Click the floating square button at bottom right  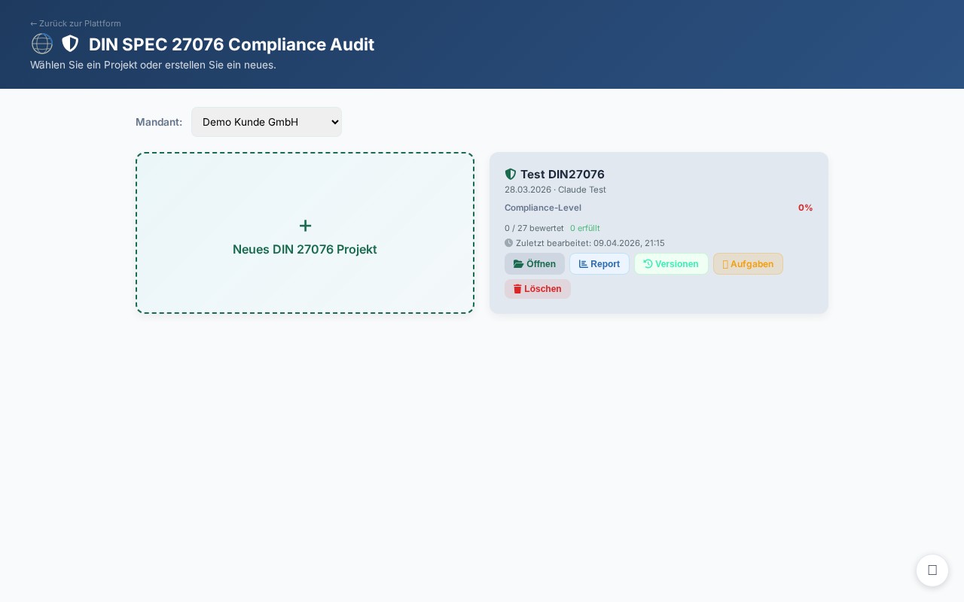coord(932,570)
